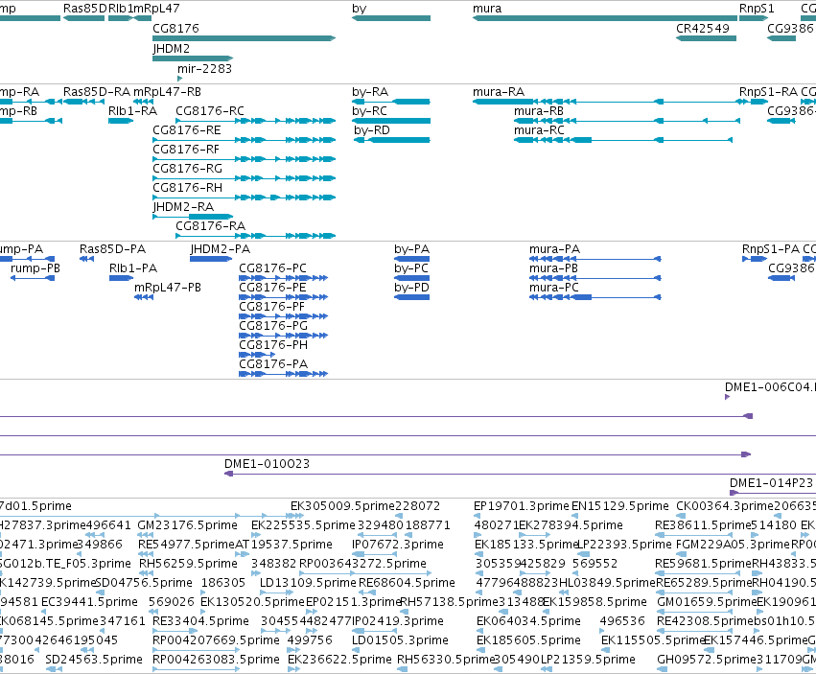Click the mura-PC protein label
The height and width of the screenshot is (674, 816).
click(x=553, y=288)
